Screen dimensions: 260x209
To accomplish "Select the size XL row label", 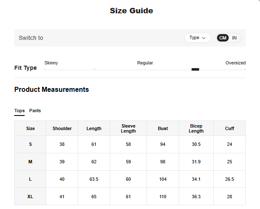I will click(x=30, y=197).
